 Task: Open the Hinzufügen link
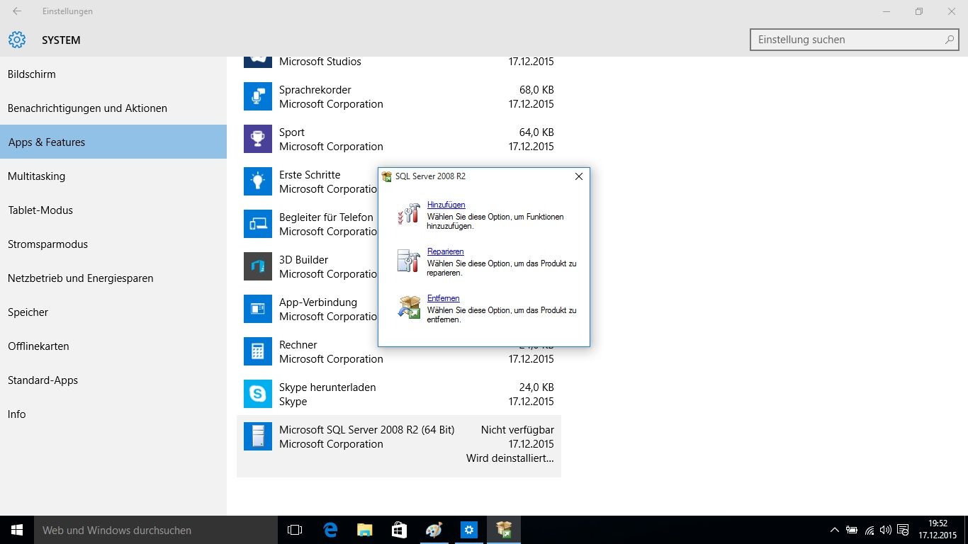(x=446, y=205)
